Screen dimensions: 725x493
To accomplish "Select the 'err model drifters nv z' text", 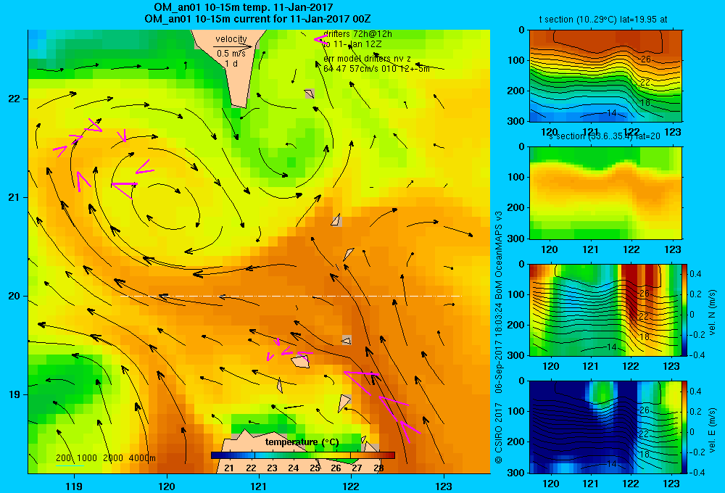I will [367, 59].
